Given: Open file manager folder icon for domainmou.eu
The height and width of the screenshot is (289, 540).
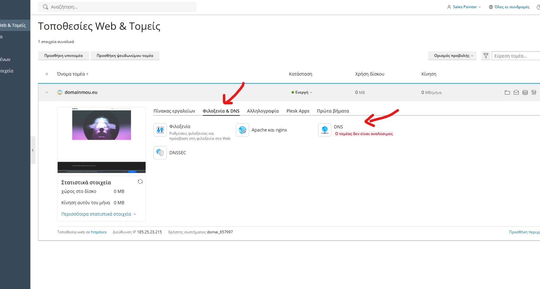Looking at the screenshot, I should [x=507, y=92].
